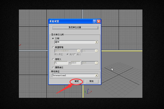This screenshot has width=164, height=109.
Task: Select the 通用单位 radio button
Action: (53, 68)
